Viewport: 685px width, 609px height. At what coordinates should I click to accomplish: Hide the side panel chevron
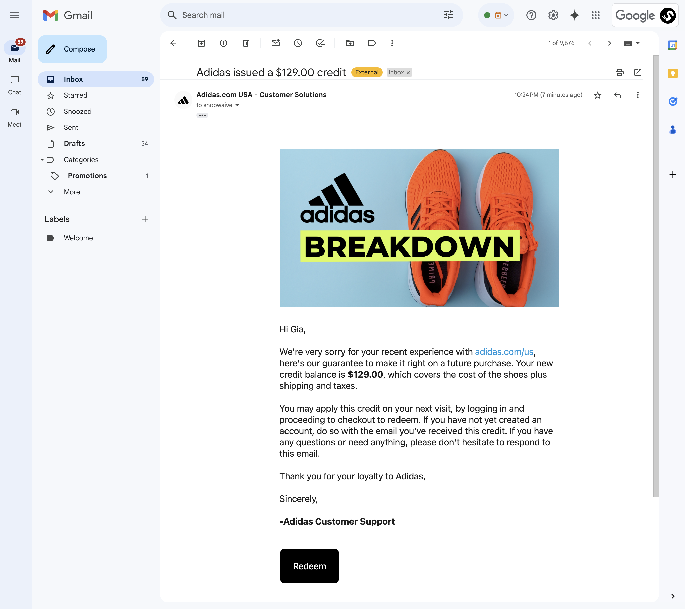click(x=673, y=596)
